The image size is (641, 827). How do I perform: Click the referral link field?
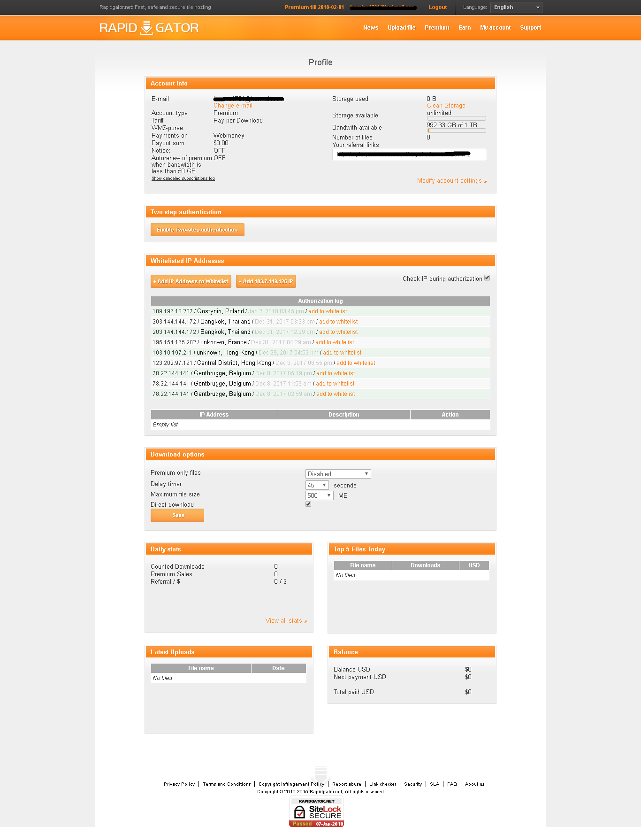coord(410,155)
